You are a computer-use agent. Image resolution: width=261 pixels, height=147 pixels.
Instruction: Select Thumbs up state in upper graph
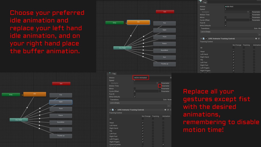(x=164, y=64)
